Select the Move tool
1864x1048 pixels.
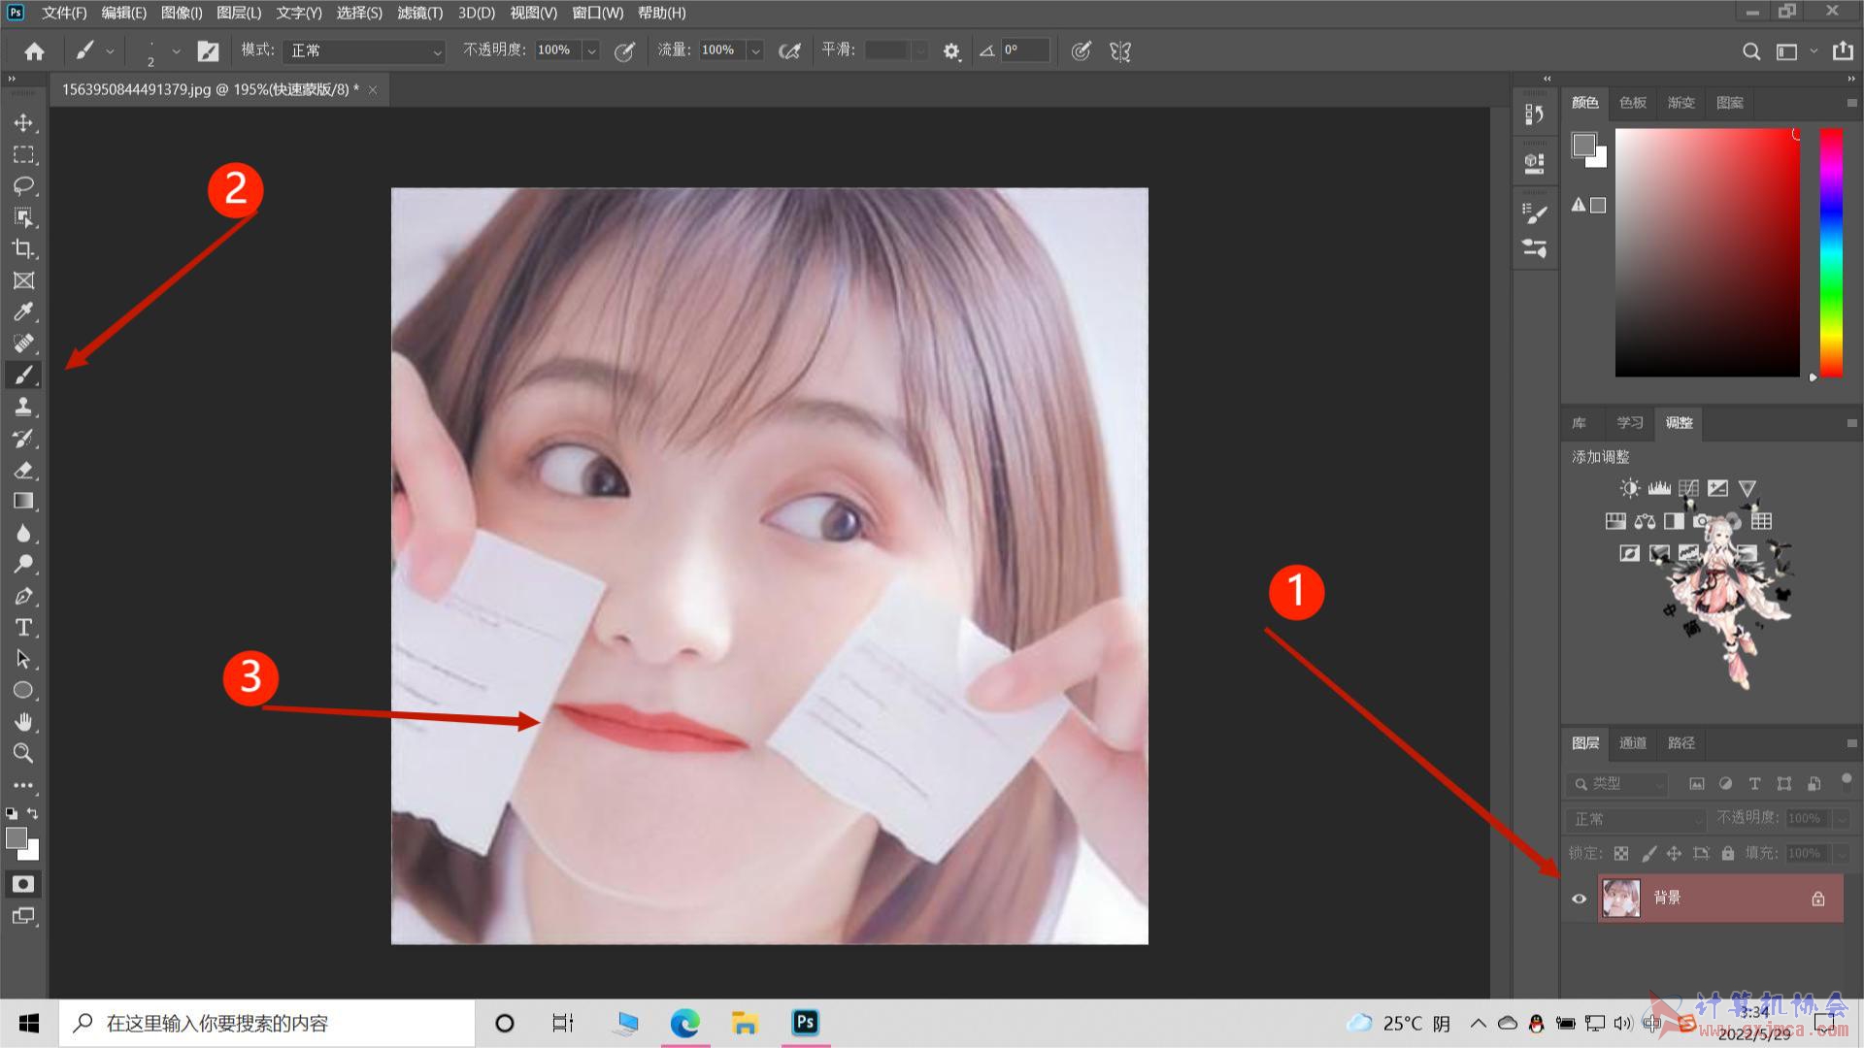point(23,123)
